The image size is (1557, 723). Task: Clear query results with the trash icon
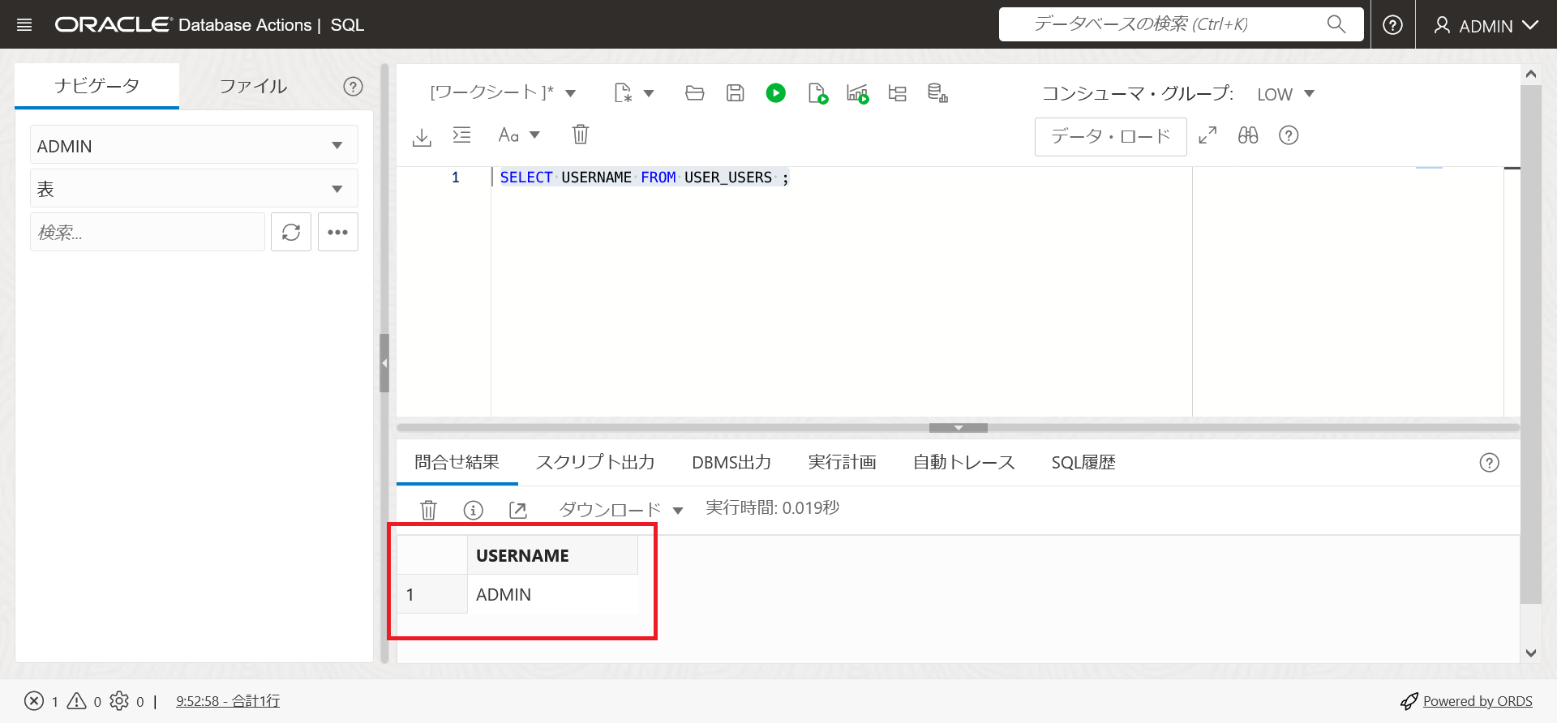tap(429, 510)
